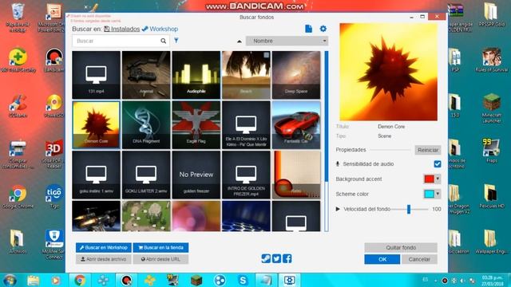Image resolution: width=511 pixels, height=287 pixels.
Task: Expand Velocidad del fondo triangle
Action: coord(338,209)
